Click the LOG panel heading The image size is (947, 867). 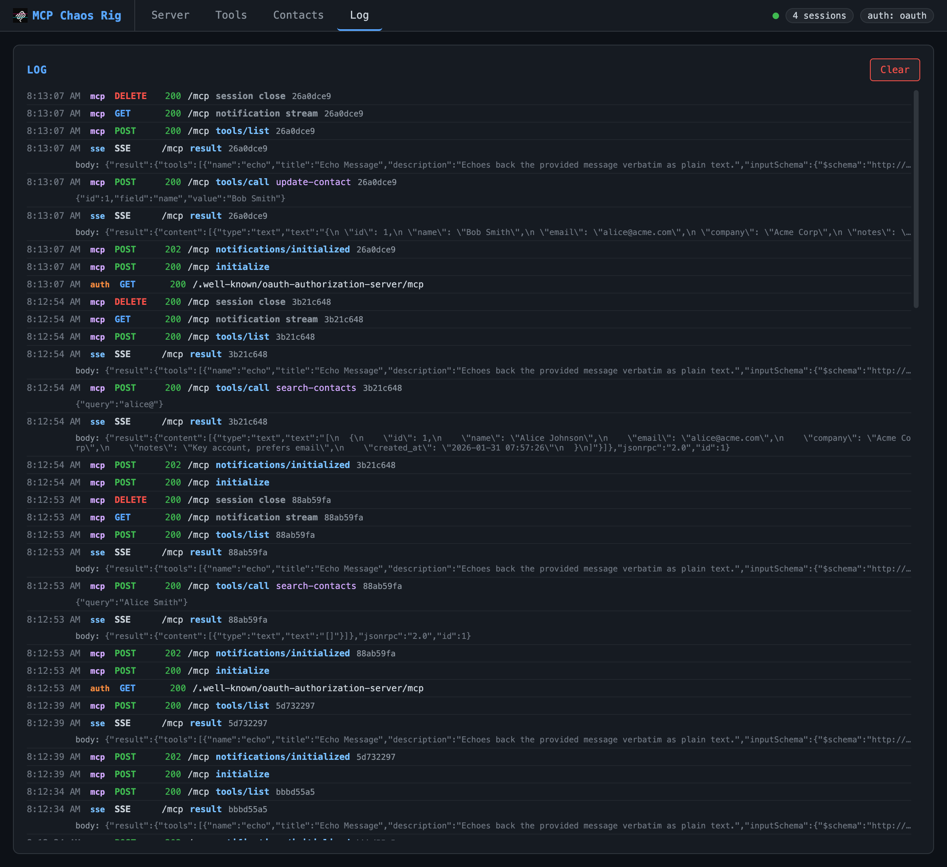[37, 69]
